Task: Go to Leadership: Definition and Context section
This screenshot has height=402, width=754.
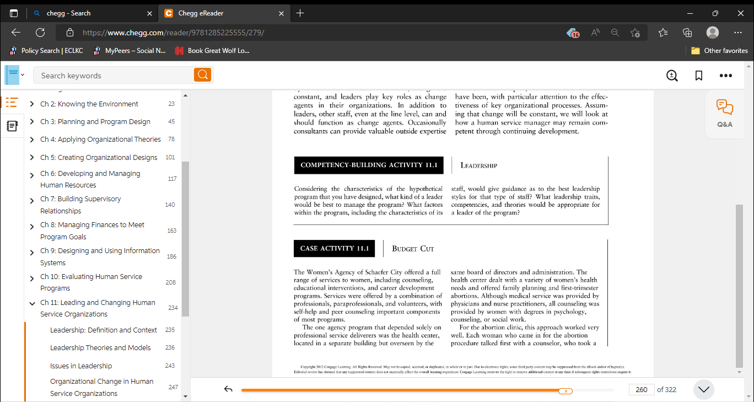Action: click(x=104, y=330)
